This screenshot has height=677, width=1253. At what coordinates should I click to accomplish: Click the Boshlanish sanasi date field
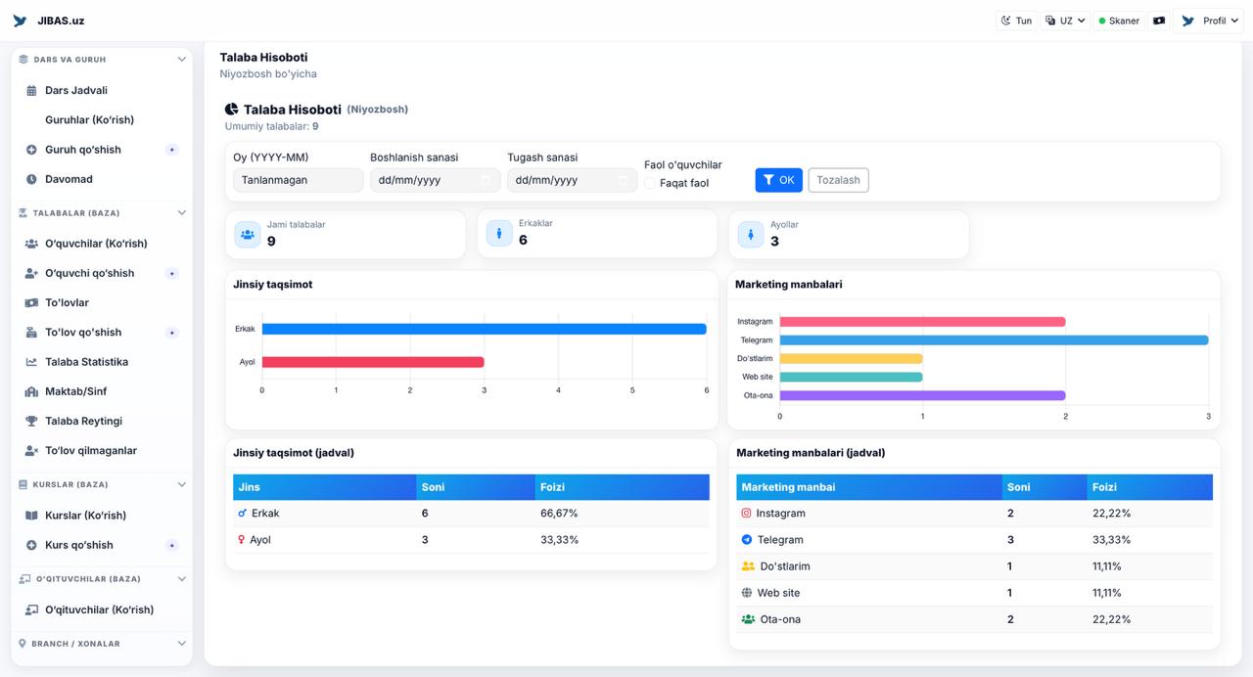click(x=435, y=180)
